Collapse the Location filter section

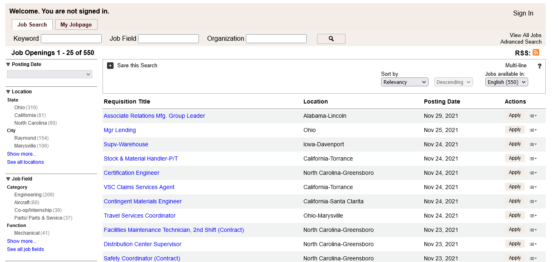8,92
